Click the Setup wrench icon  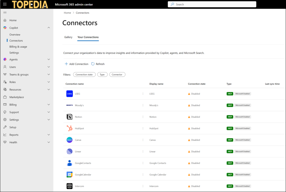5,127
